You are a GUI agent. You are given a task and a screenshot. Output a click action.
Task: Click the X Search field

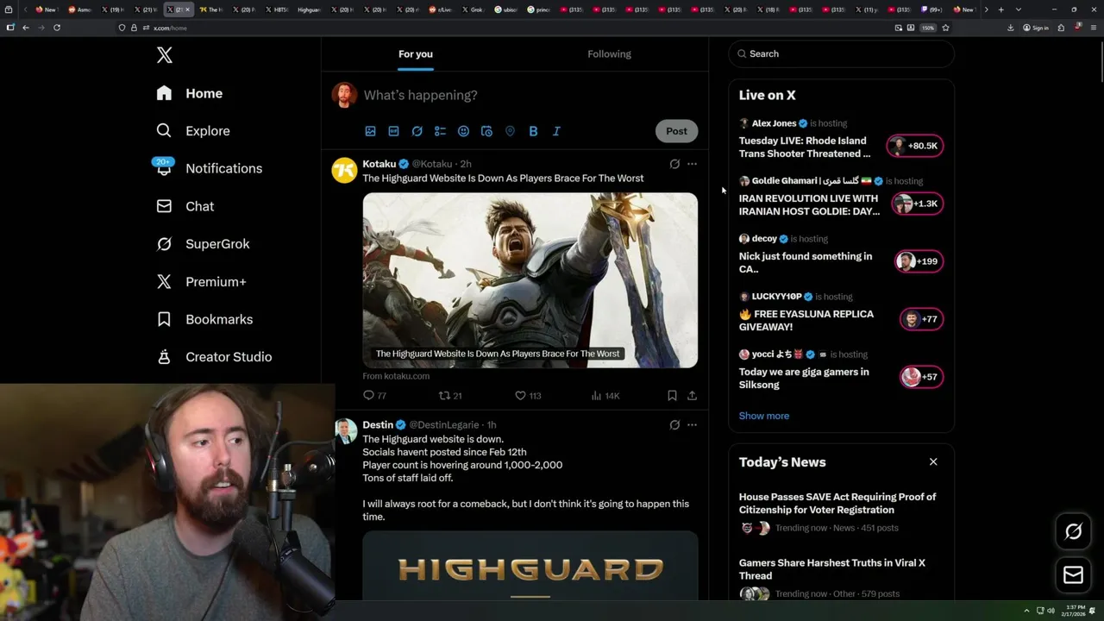point(841,53)
